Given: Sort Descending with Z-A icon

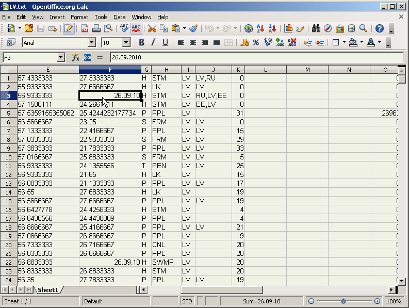Looking at the screenshot, I should [272, 28].
